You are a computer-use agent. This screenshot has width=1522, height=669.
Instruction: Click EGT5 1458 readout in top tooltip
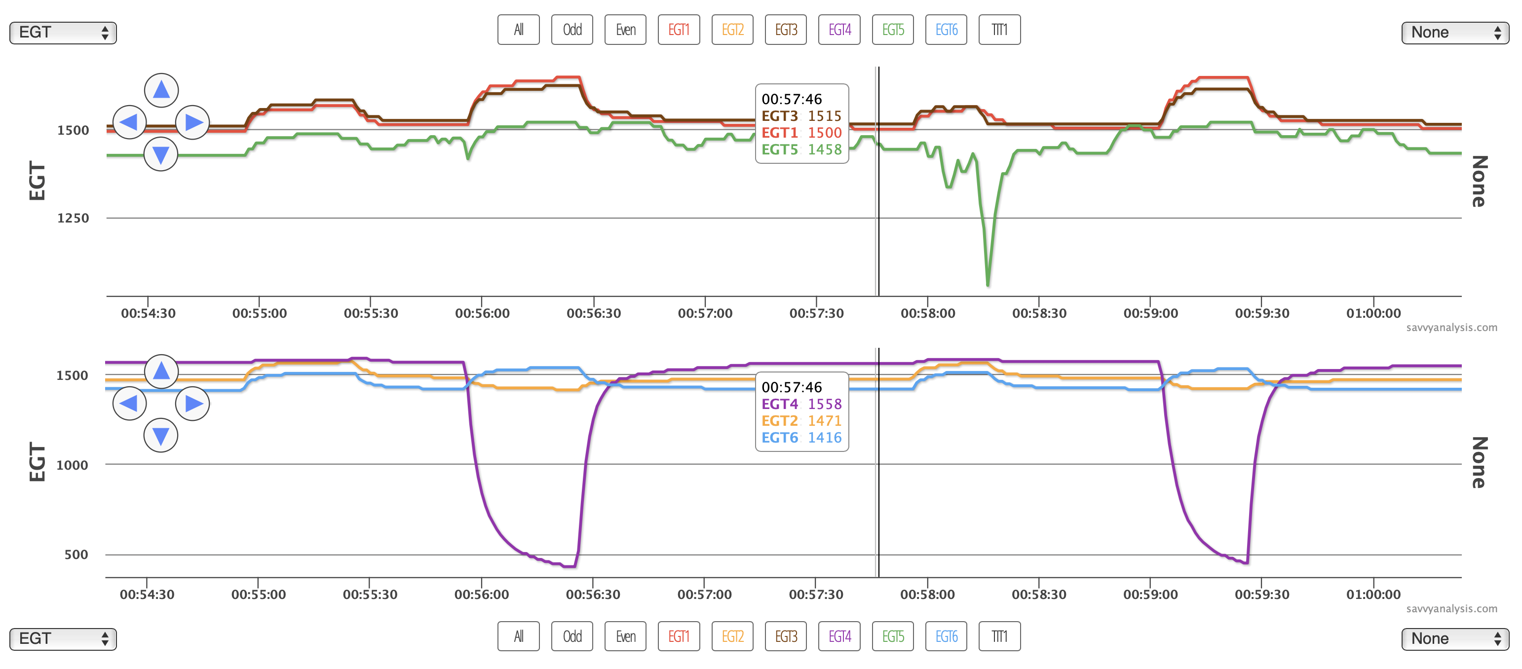click(801, 149)
